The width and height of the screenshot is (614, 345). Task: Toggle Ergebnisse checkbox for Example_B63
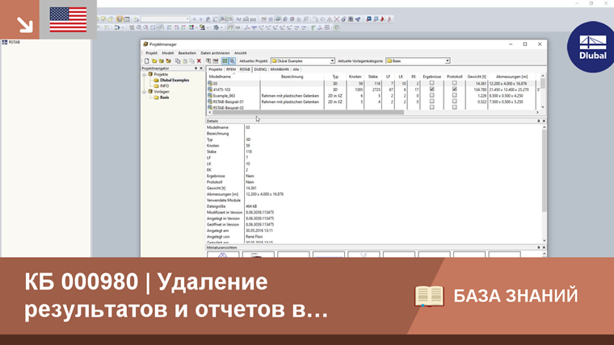point(432,95)
